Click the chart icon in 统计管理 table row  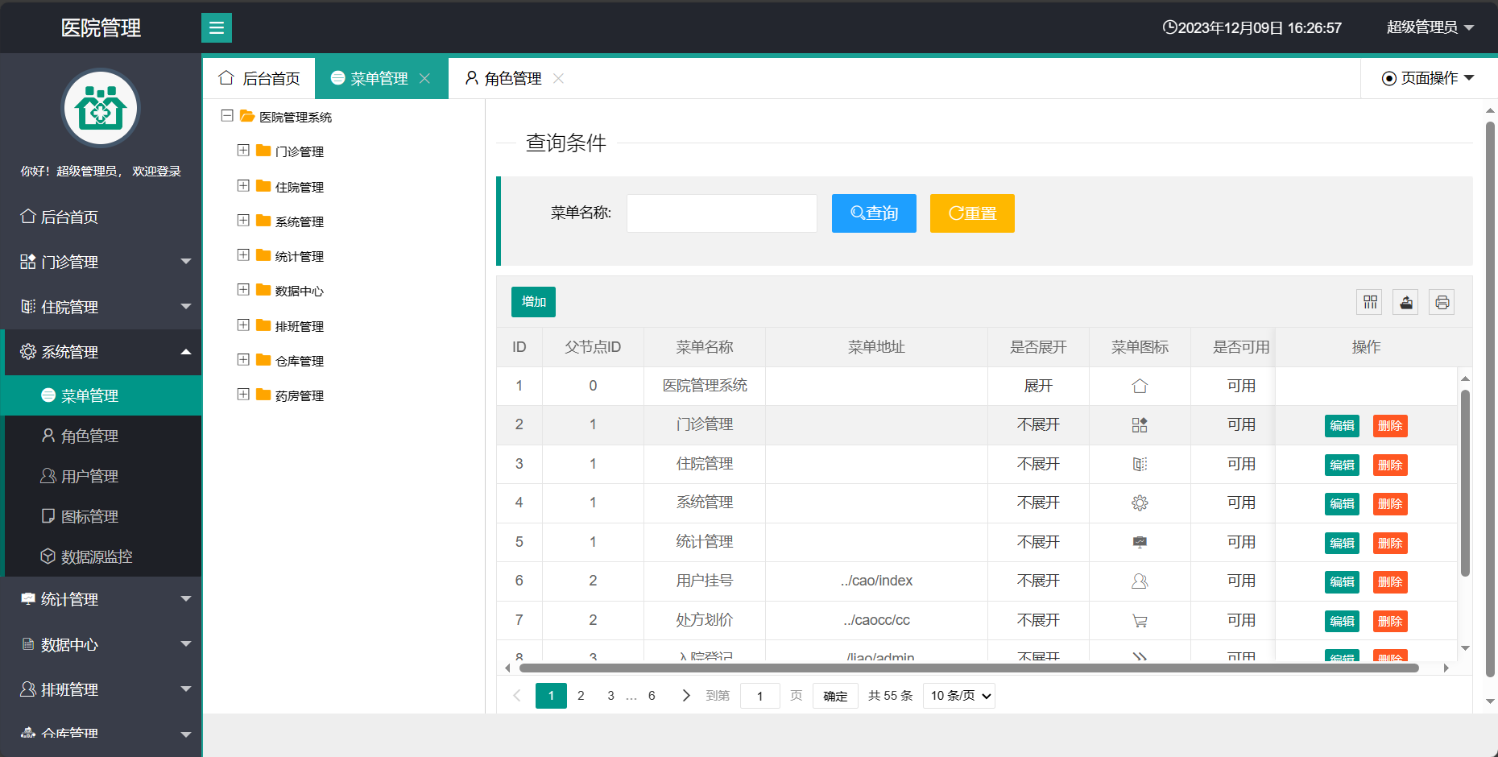(x=1140, y=542)
